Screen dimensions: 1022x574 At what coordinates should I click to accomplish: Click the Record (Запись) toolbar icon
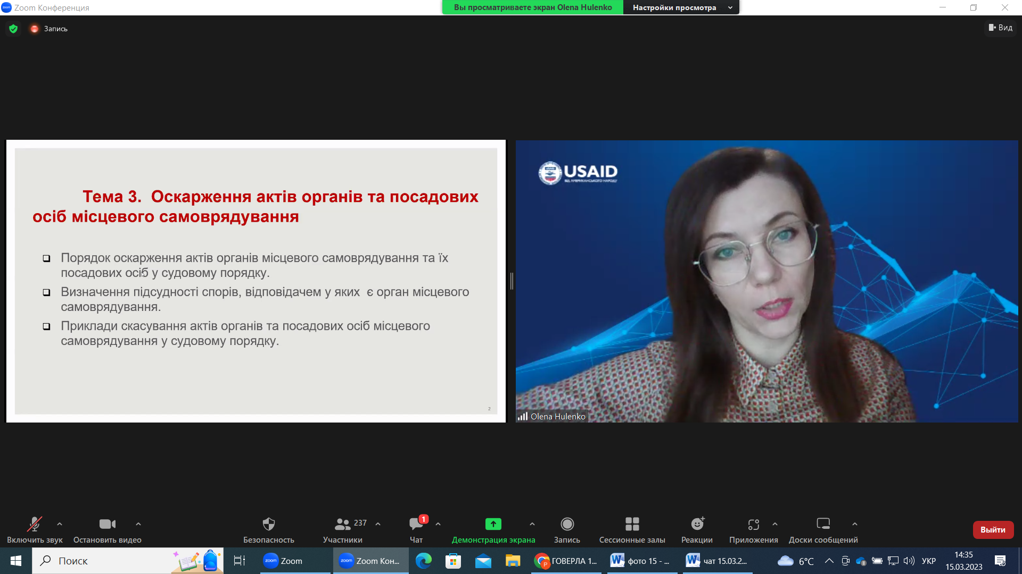(x=567, y=525)
